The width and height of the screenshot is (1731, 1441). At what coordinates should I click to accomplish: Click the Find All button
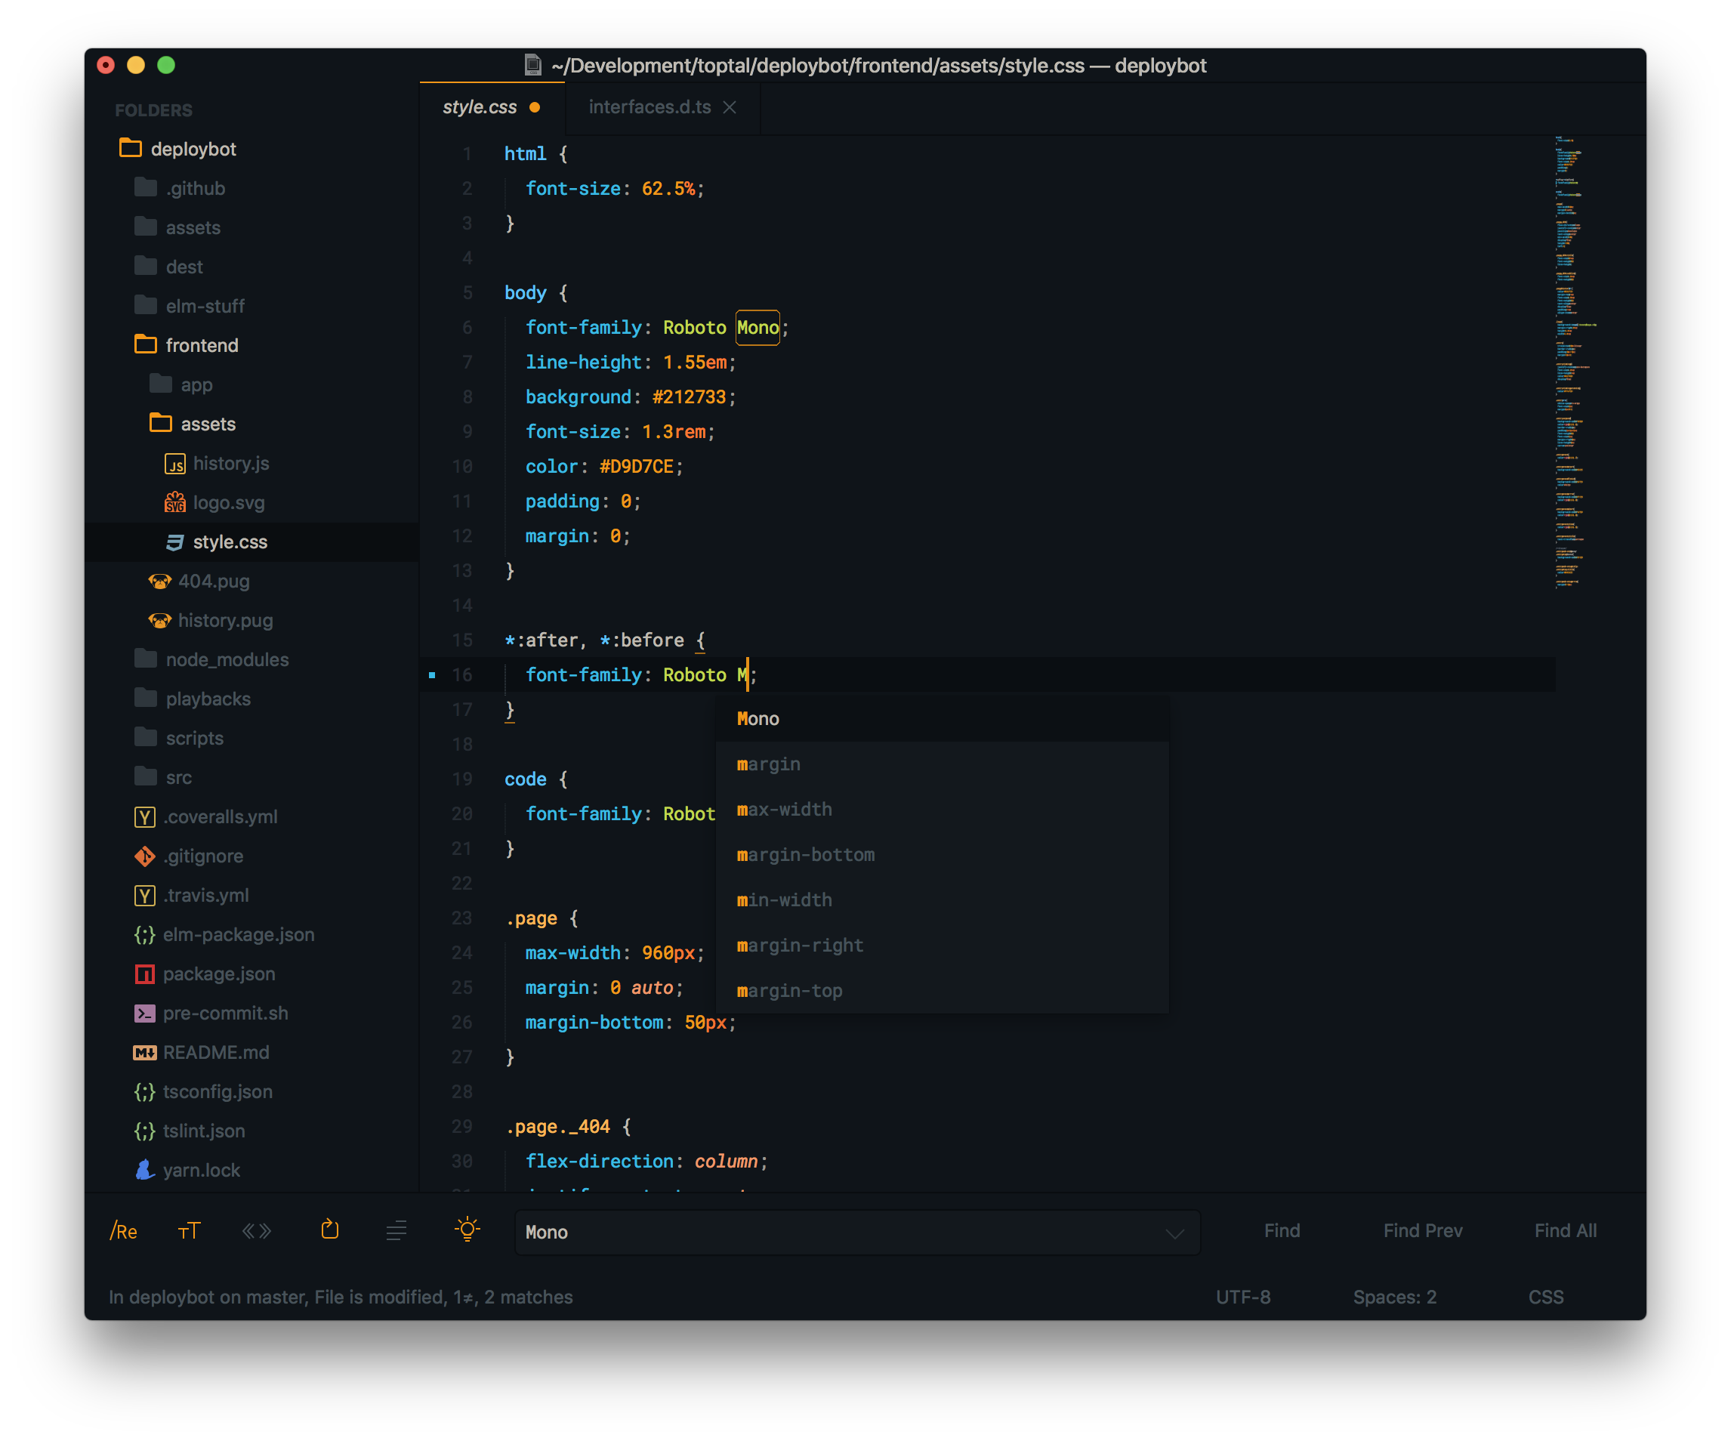[1565, 1231]
